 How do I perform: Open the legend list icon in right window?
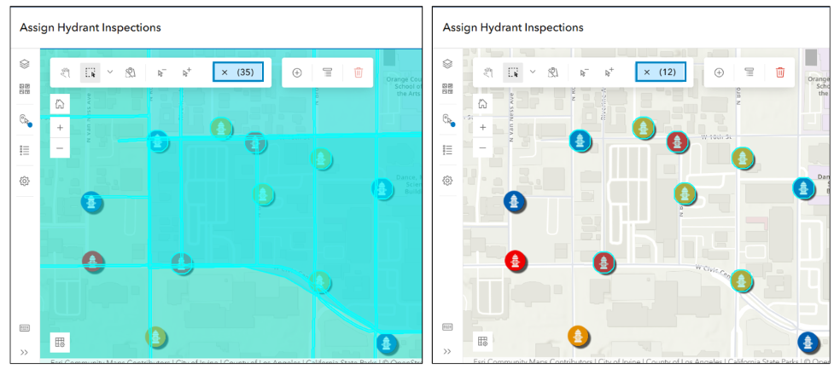447,150
